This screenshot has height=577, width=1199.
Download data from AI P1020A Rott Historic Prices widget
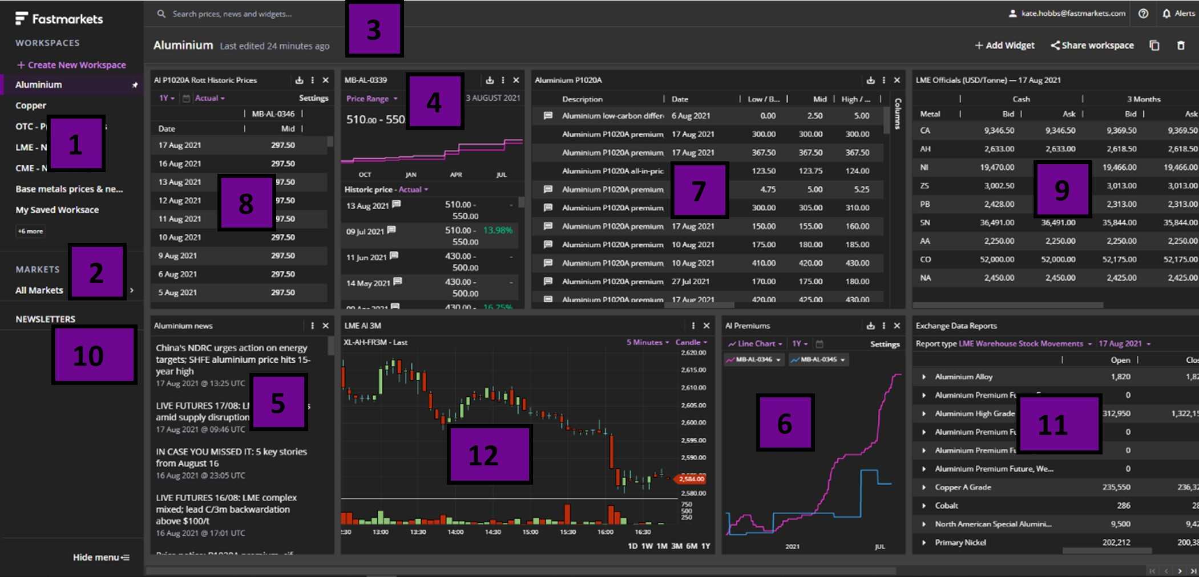(299, 80)
